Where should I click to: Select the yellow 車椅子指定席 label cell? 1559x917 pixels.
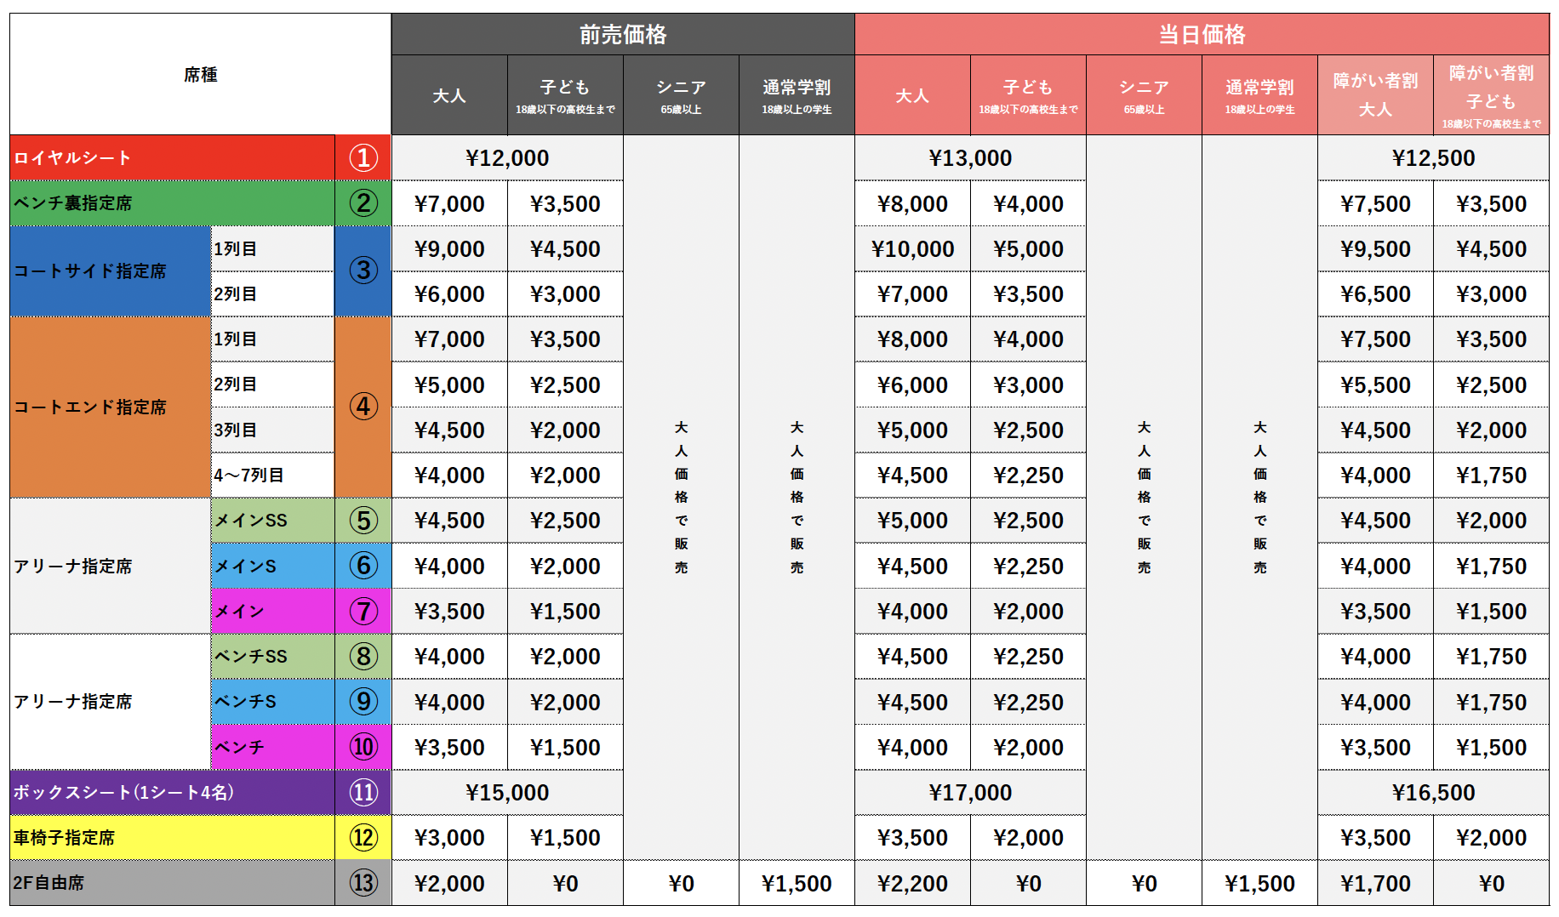click(x=172, y=838)
